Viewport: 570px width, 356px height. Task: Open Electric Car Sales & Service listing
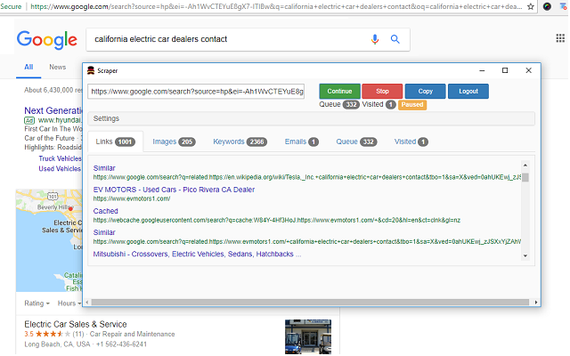pyautogui.click(x=76, y=324)
